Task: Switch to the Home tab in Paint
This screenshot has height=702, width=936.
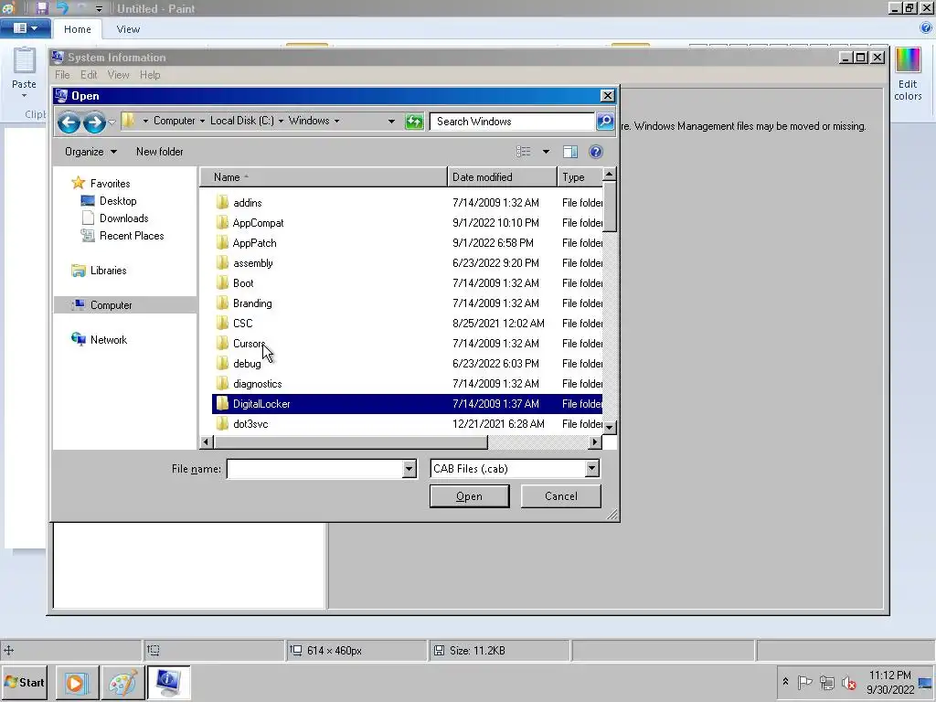Action: coord(78,28)
